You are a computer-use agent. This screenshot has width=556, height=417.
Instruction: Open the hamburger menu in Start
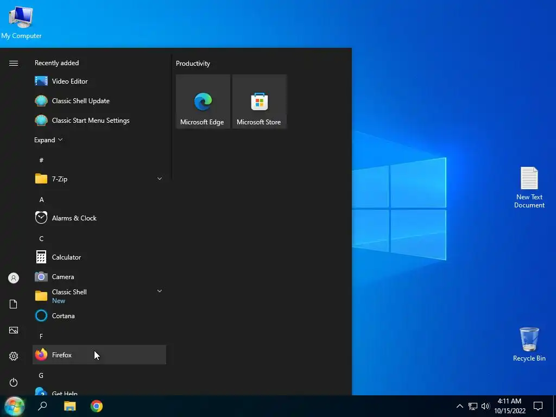tap(14, 63)
